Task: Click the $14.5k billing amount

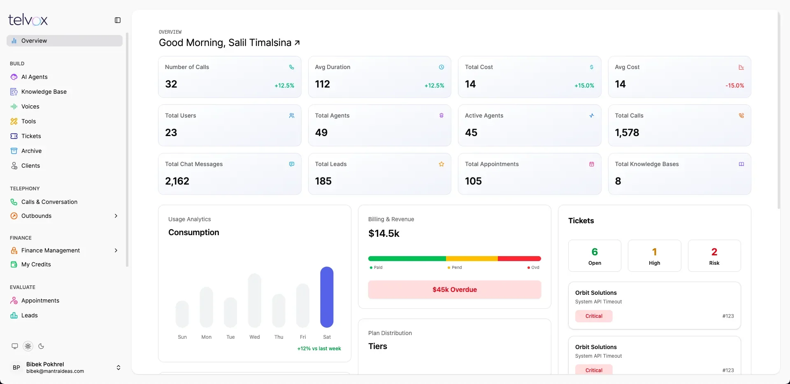Action: [x=384, y=234]
